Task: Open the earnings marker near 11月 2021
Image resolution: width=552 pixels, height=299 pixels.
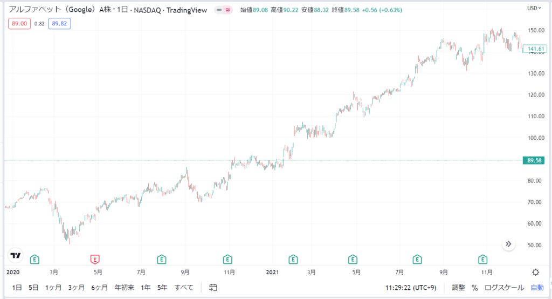Action: point(482,260)
